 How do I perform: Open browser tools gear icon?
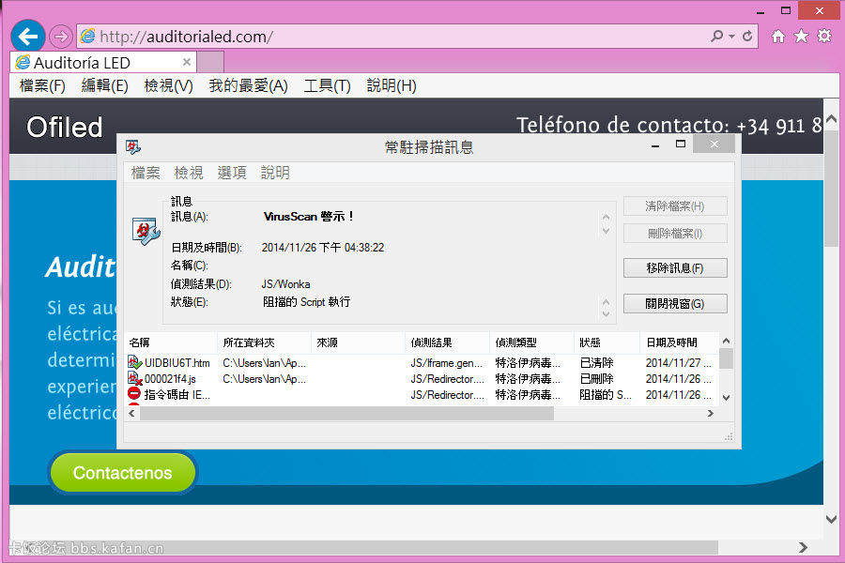coord(824,36)
